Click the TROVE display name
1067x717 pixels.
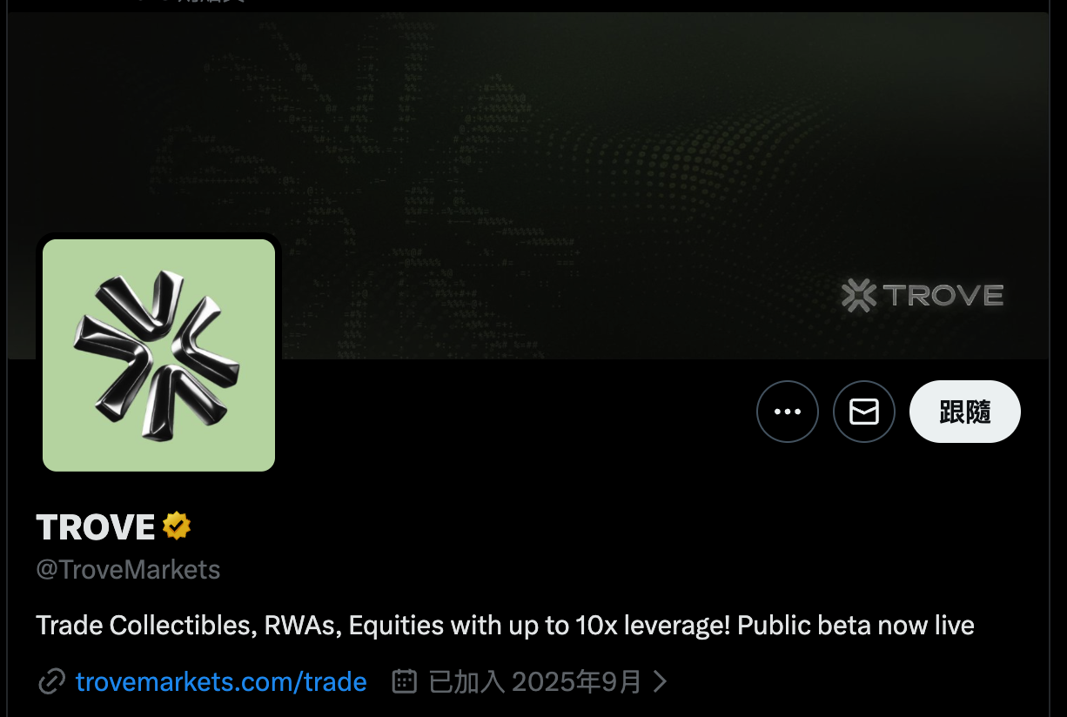pyautogui.click(x=96, y=526)
